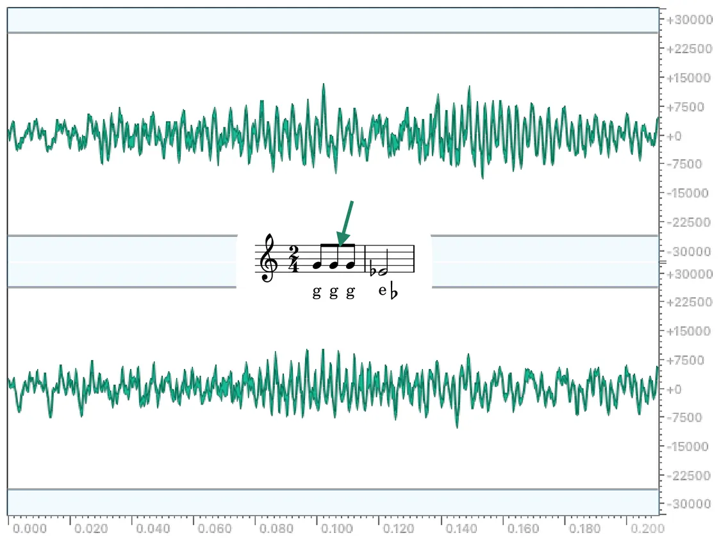719x540 pixels.
Task: Click the upper channel's +0 amplitude label
Action: (674, 136)
